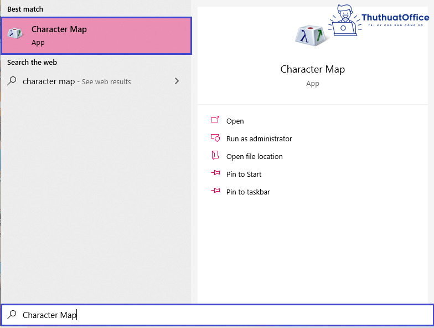Click the pin icon beside Pin to Start

coord(215,173)
